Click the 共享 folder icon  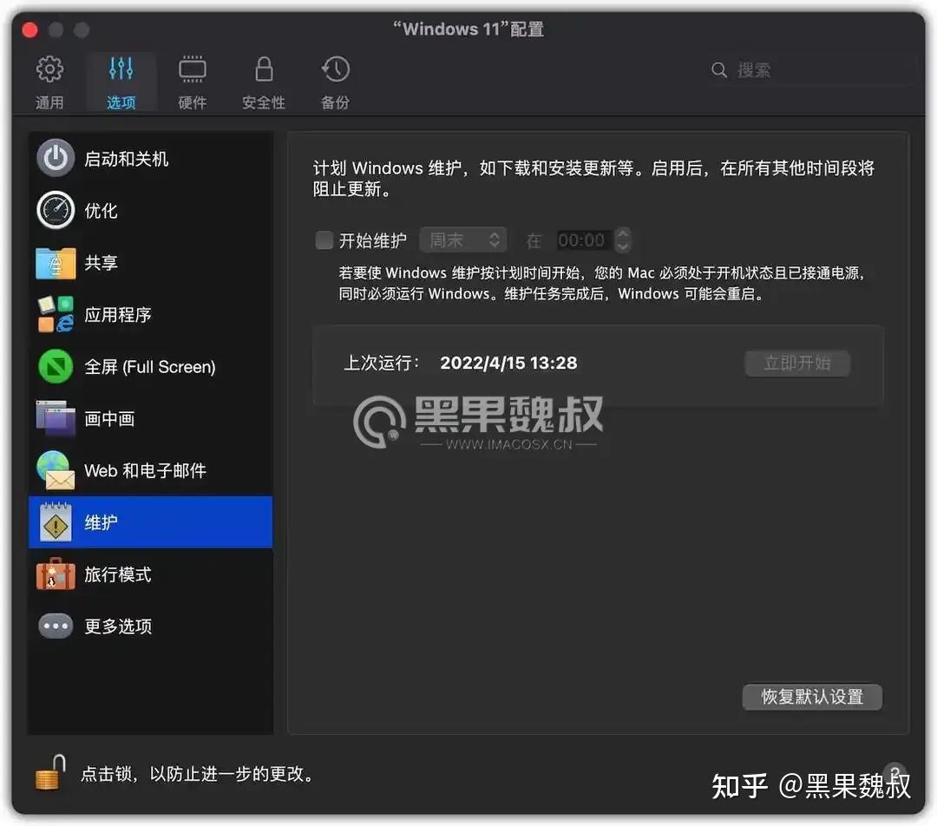pos(55,262)
